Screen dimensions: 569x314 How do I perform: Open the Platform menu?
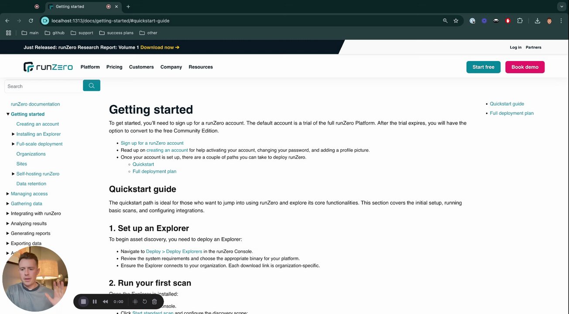tap(90, 67)
